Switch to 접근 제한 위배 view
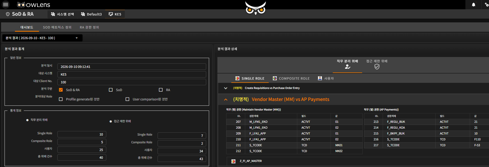Screen dimensions: 489x167 pyautogui.click(x=377, y=65)
